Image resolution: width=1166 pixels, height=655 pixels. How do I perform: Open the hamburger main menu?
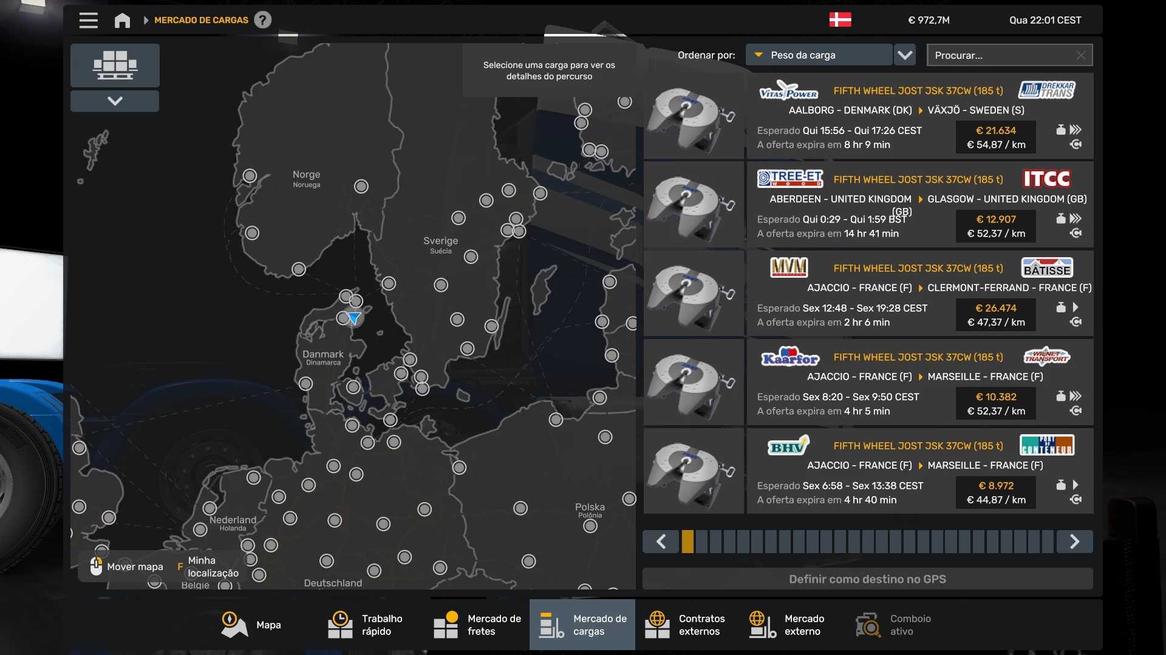(x=88, y=20)
